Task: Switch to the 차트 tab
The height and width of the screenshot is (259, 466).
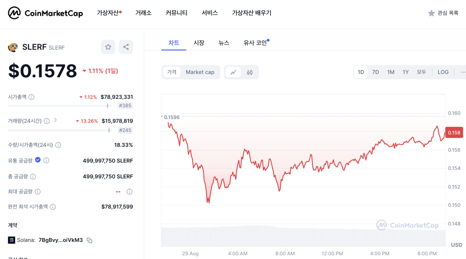Action: (x=173, y=43)
